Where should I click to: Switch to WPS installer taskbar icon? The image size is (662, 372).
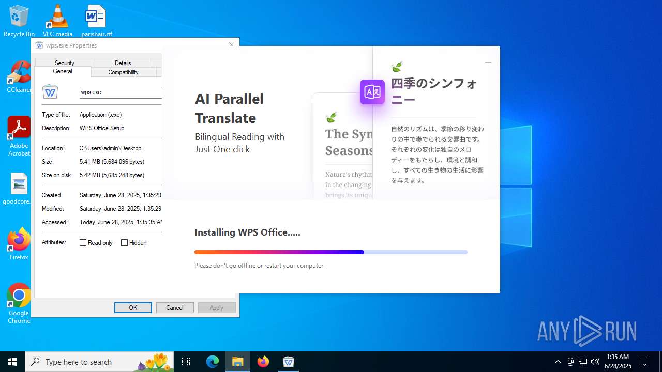[x=289, y=362]
